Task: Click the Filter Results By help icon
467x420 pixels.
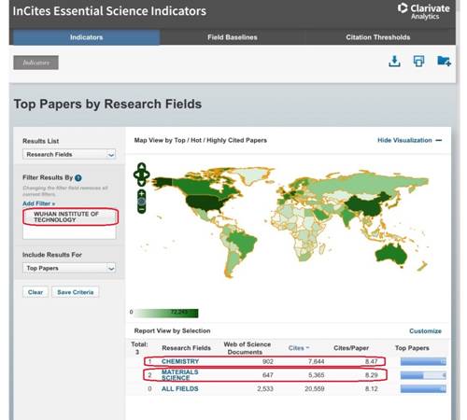Action: click(78, 178)
